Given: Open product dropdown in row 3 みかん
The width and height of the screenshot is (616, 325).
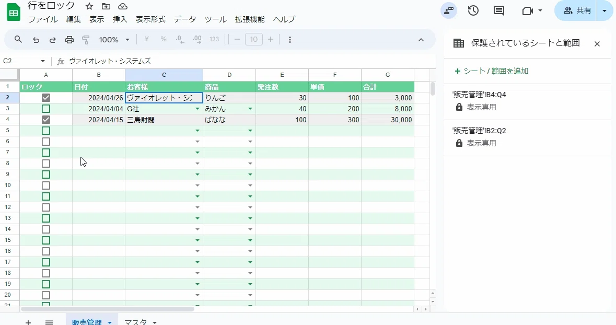Looking at the screenshot, I should click(x=250, y=109).
